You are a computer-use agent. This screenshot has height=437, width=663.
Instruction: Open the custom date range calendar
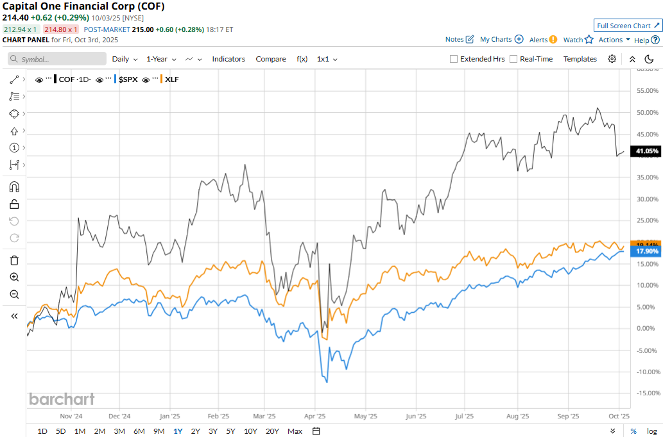click(316, 431)
